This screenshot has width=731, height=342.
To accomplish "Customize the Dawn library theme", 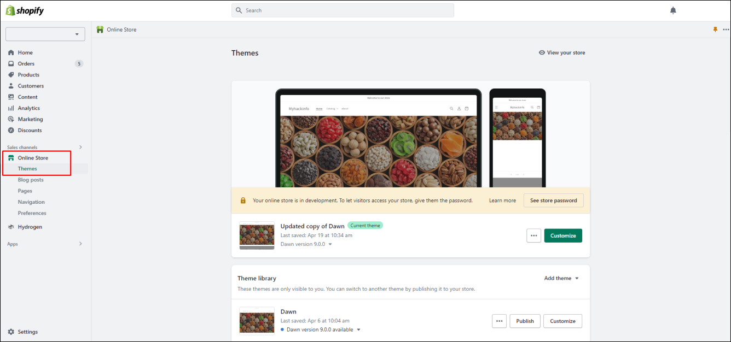I will (562, 321).
